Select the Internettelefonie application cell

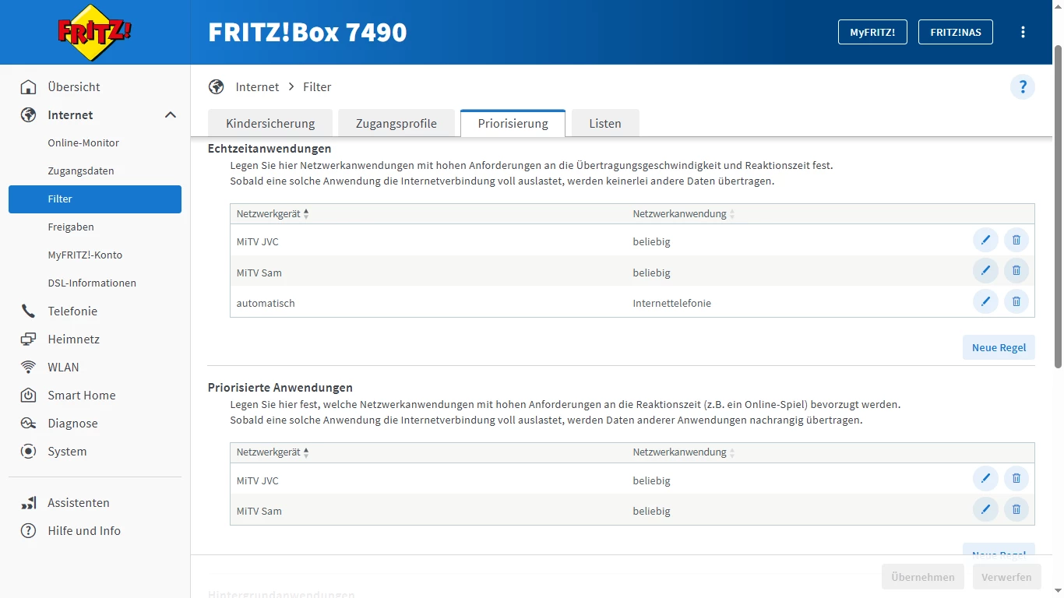[x=671, y=303]
